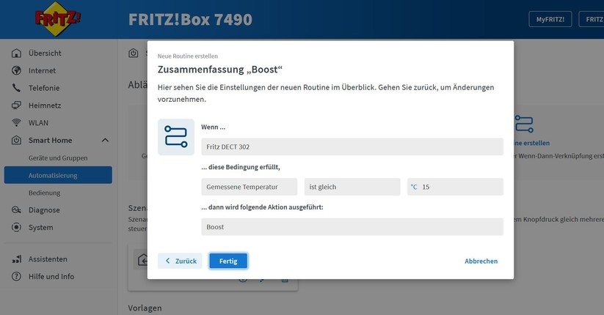Open the Heimnetz menu
Screen dimensions: 604x315
coord(45,105)
